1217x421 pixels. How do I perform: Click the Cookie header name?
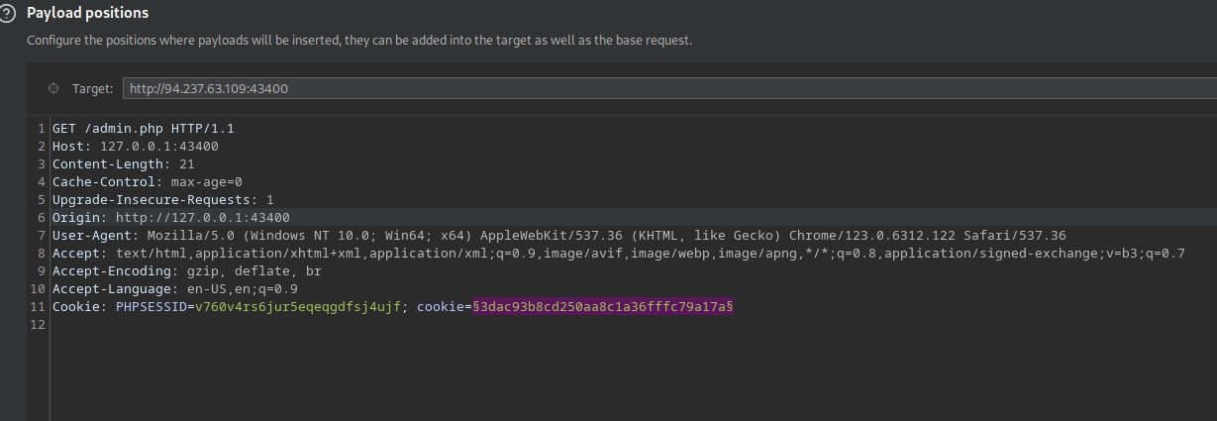coord(76,307)
